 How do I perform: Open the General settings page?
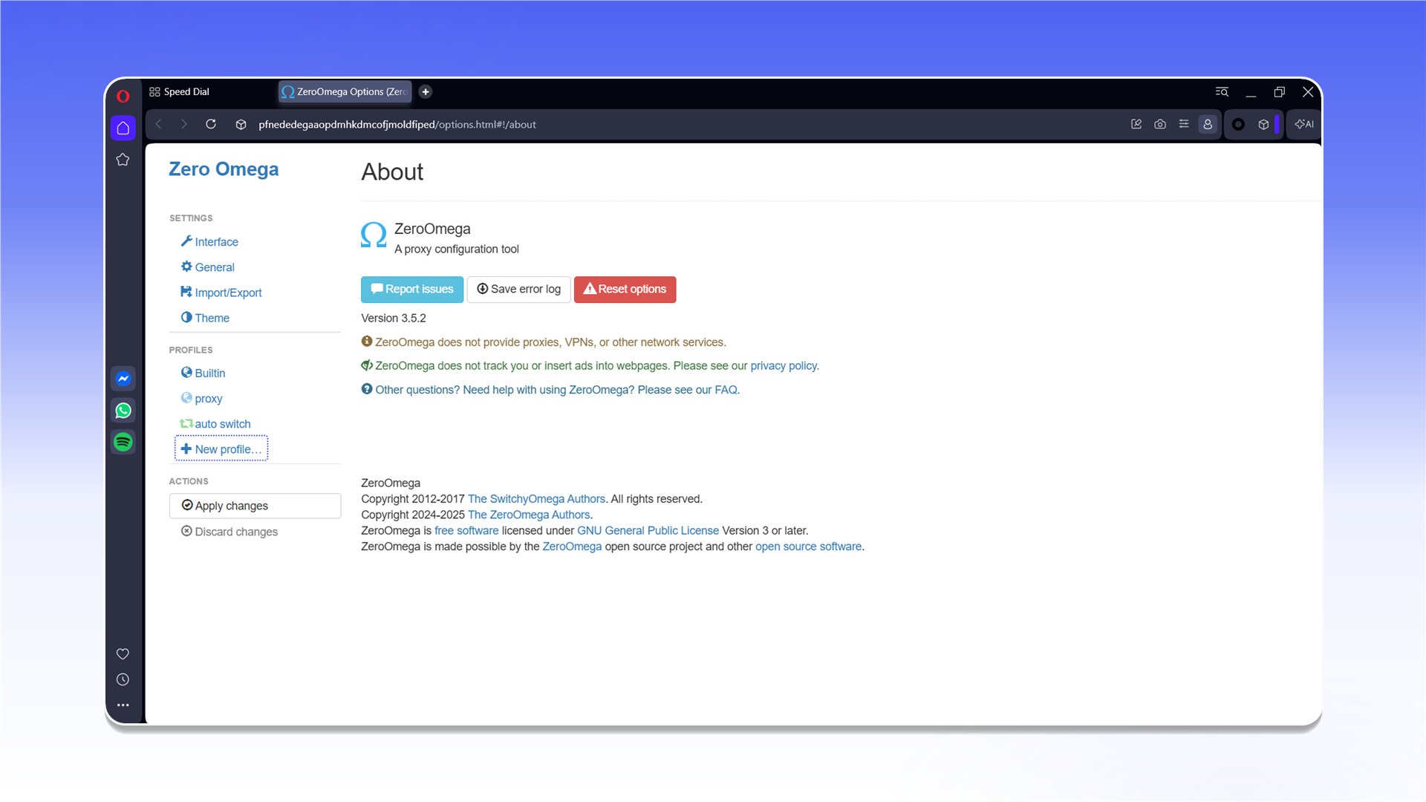(x=208, y=267)
